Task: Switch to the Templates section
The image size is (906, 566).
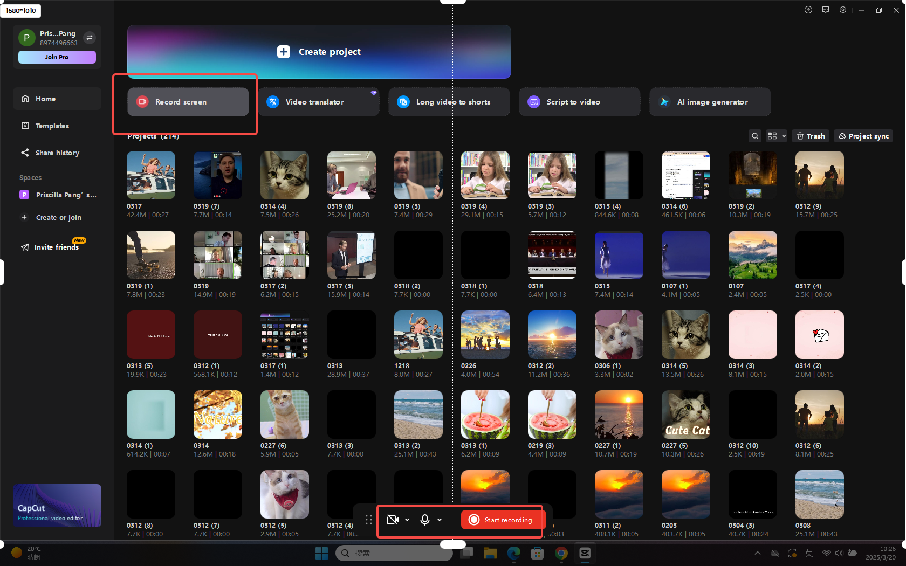Action: click(x=52, y=126)
